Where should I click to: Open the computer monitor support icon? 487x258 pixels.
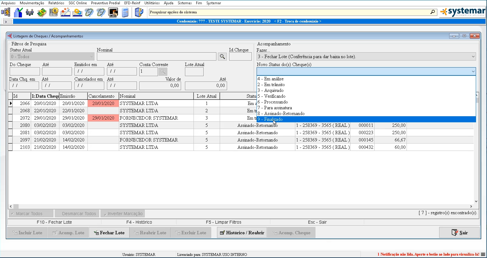[x=113, y=12]
